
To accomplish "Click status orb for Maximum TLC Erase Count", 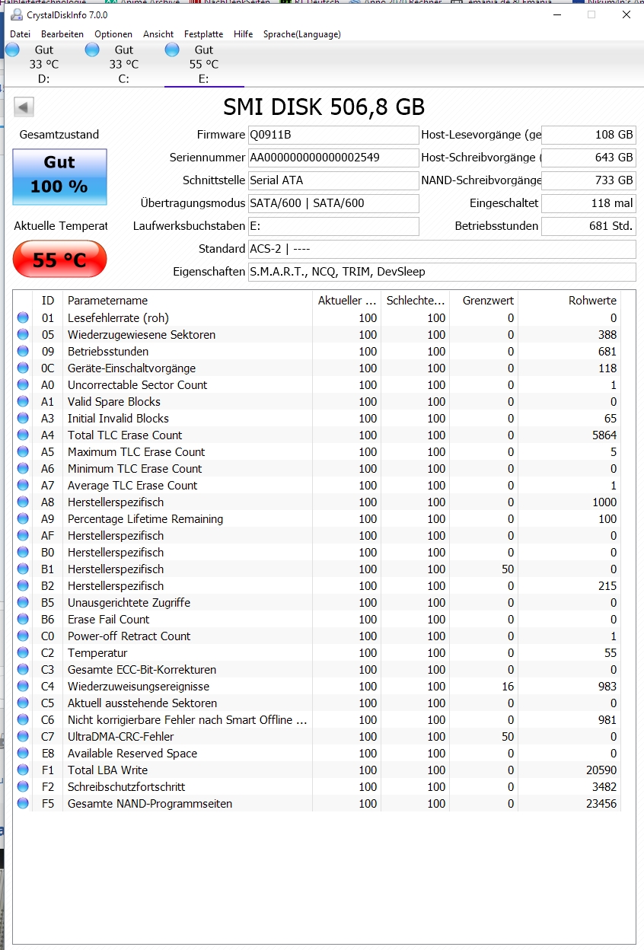I will 23,452.
